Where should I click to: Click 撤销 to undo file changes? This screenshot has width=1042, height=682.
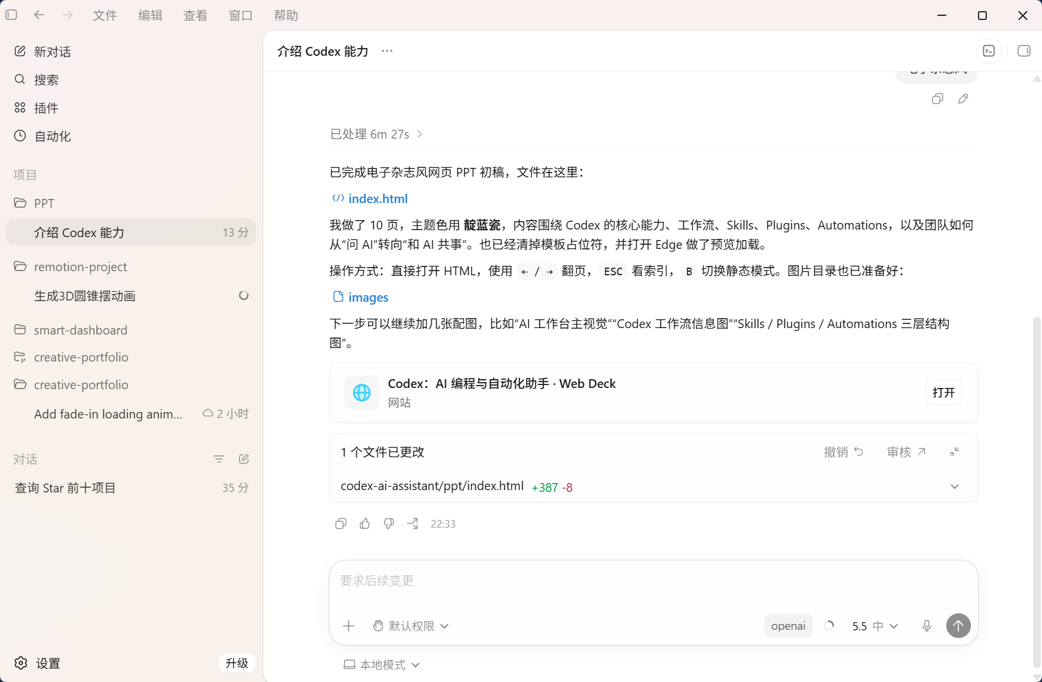tap(843, 452)
